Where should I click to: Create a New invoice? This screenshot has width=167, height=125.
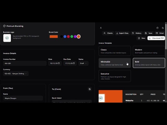141,38
